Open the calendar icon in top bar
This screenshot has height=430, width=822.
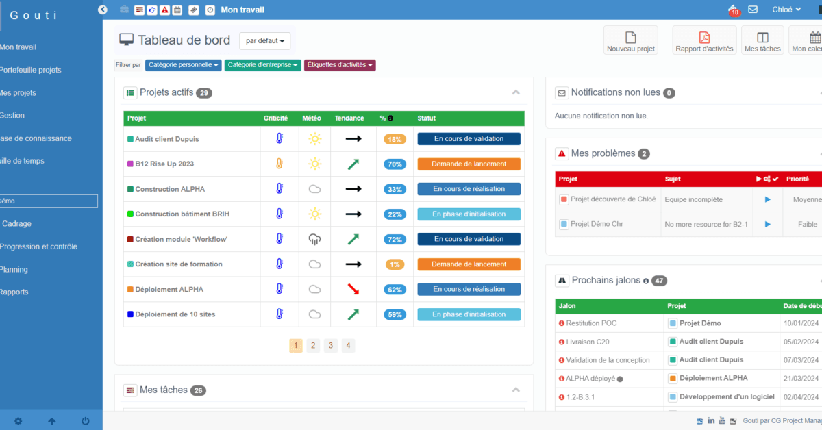[177, 10]
